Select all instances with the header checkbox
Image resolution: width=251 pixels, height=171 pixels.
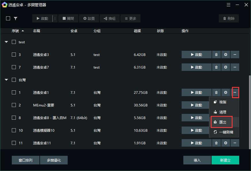point(8,18)
